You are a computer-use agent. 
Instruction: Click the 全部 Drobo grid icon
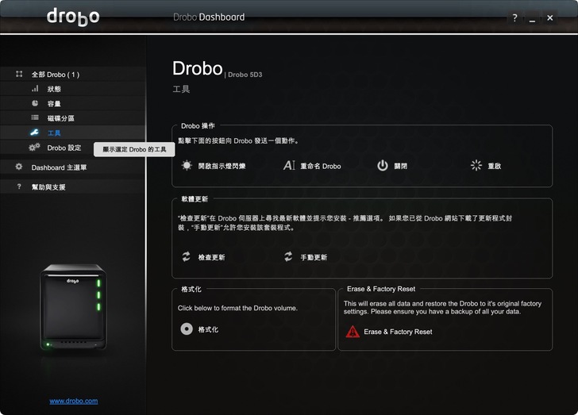pos(19,74)
